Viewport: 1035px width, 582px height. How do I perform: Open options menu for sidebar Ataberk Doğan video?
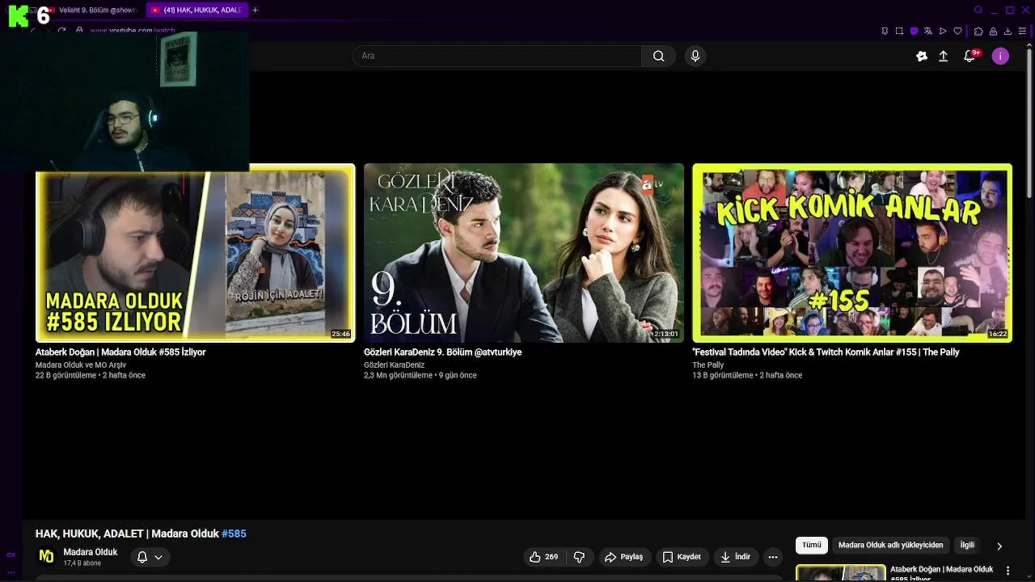click(x=1008, y=571)
